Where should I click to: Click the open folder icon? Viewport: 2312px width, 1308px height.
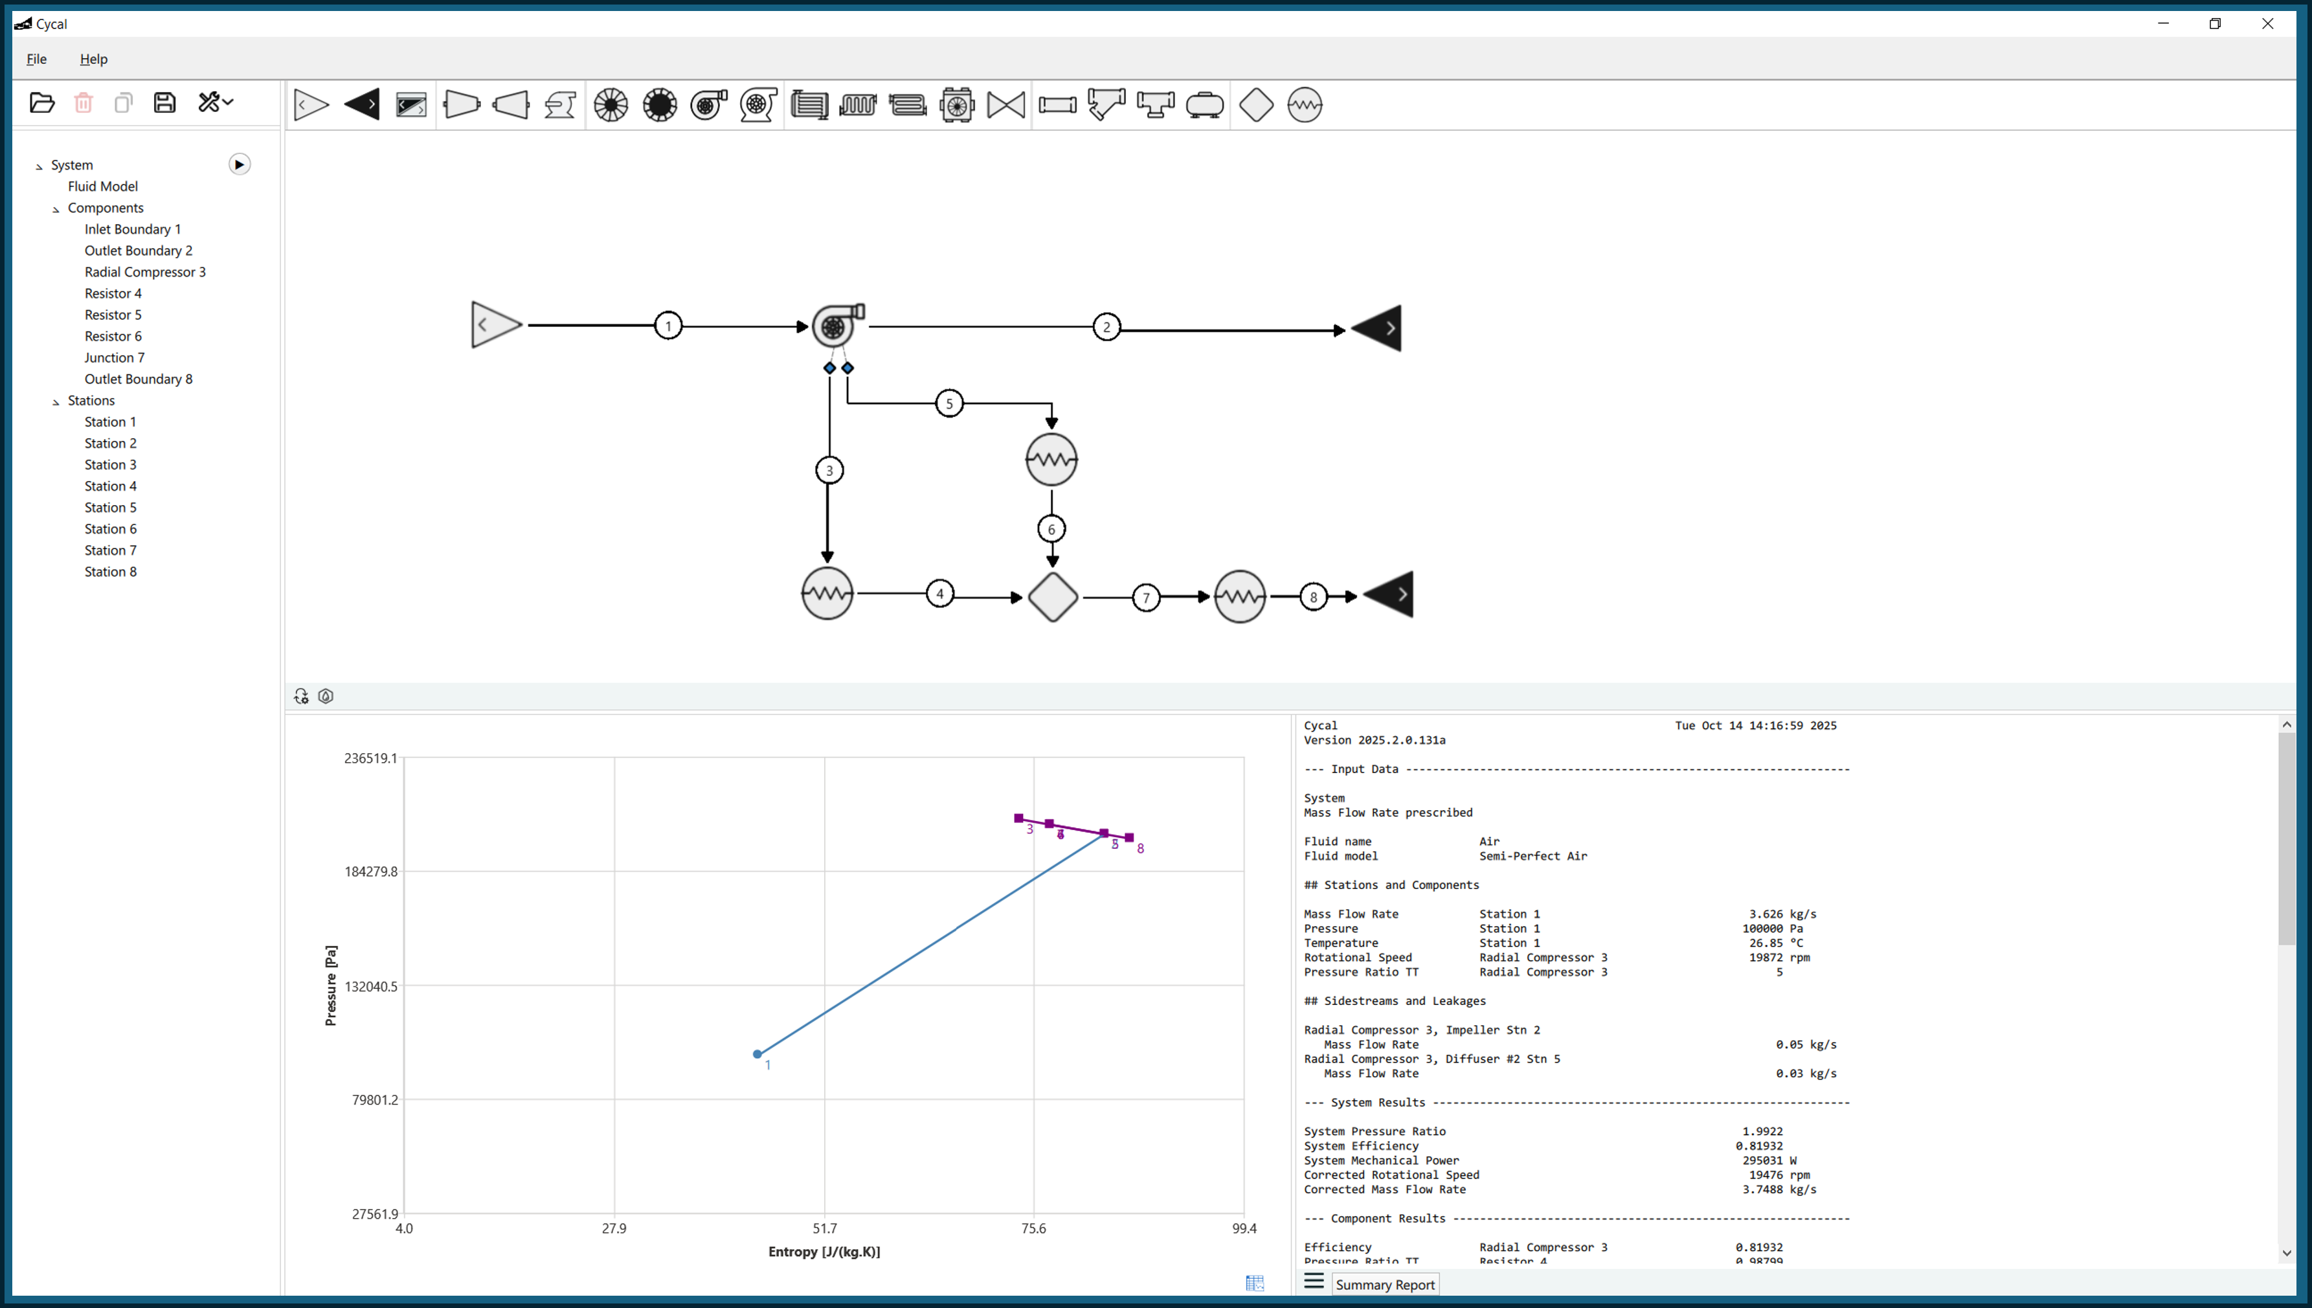41,102
